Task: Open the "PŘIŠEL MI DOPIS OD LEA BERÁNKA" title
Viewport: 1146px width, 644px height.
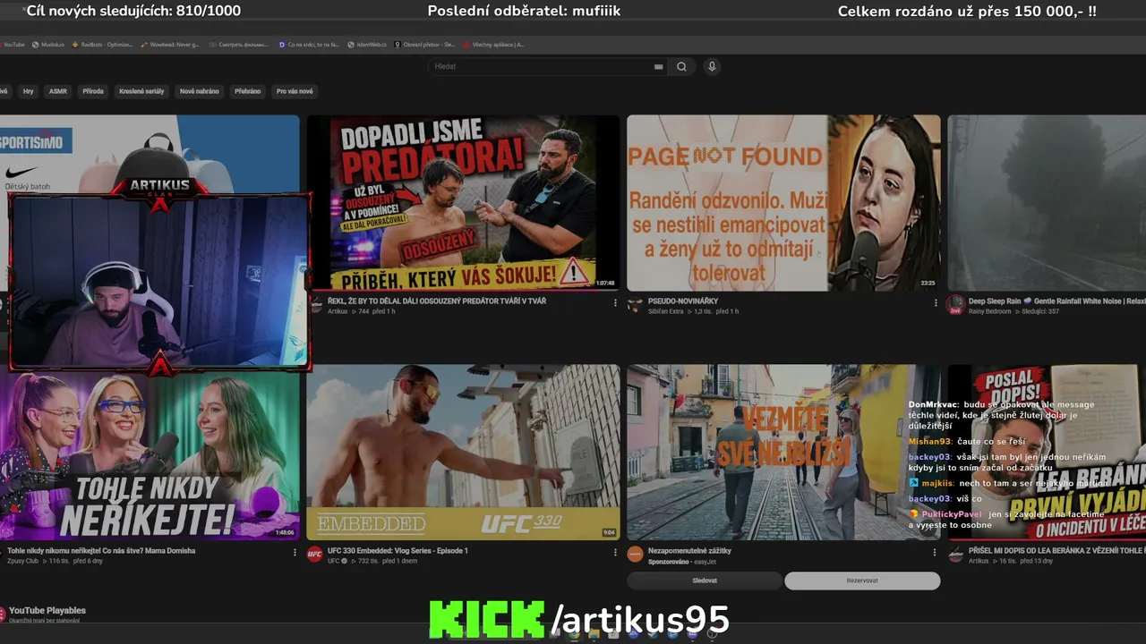Action: pos(1057,551)
